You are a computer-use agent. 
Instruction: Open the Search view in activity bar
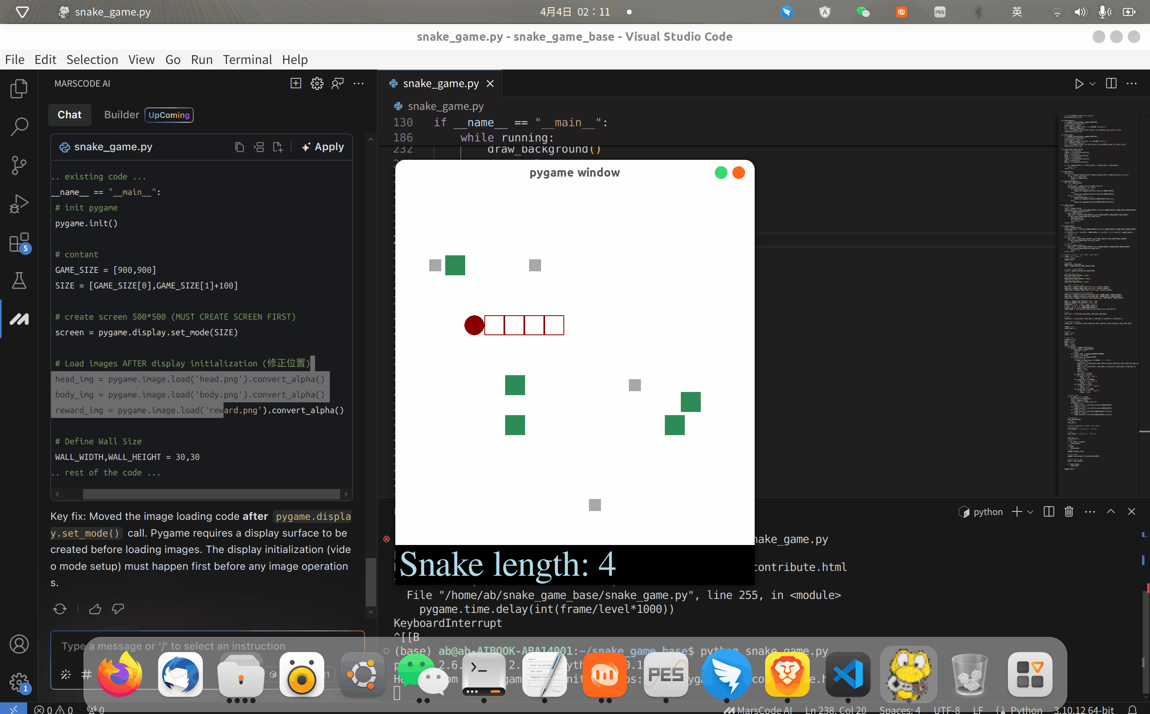[x=19, y=127]
